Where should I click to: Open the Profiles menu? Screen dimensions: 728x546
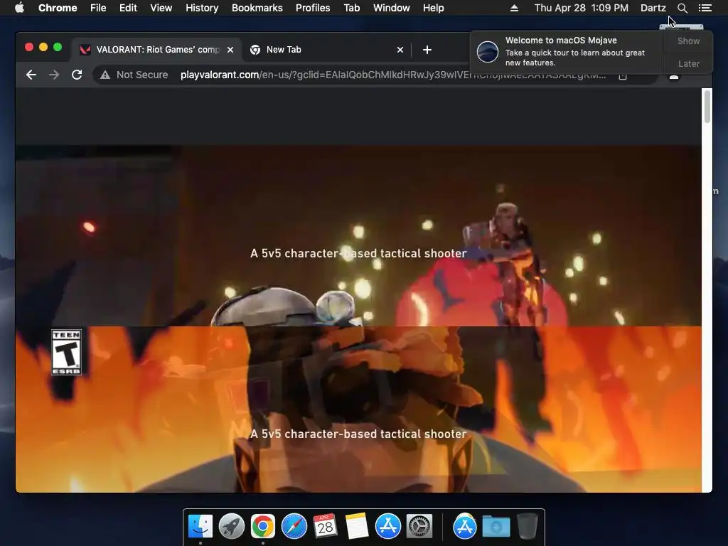point(313,8)
